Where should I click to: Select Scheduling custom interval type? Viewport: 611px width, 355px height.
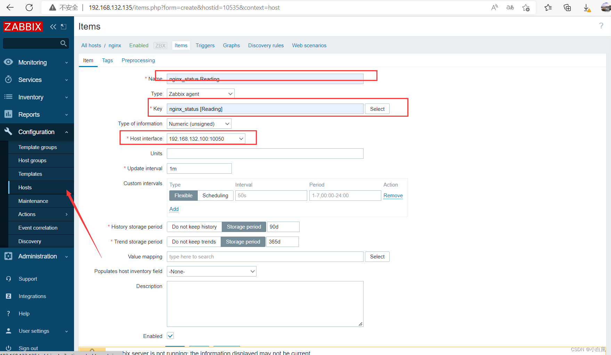tap(215, 196)
